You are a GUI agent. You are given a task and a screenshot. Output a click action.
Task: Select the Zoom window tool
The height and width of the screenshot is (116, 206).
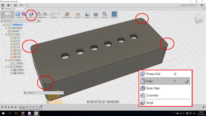[x=99, y=102]
